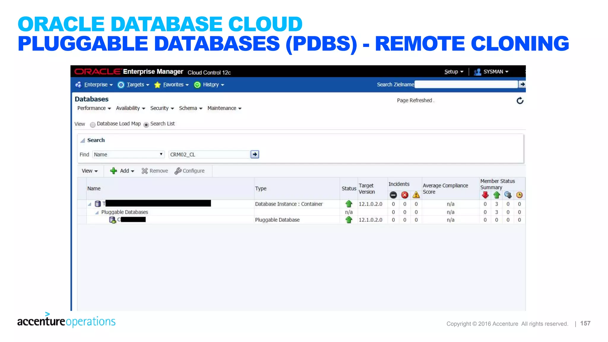Screen dimensions: 608x342
Task: Click the member down red arrow icon
Action: (x=485, y=195)
